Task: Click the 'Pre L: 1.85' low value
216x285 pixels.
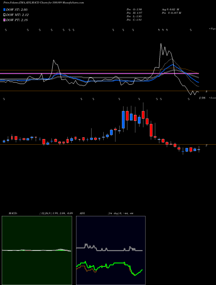Action: pos(134,16)
